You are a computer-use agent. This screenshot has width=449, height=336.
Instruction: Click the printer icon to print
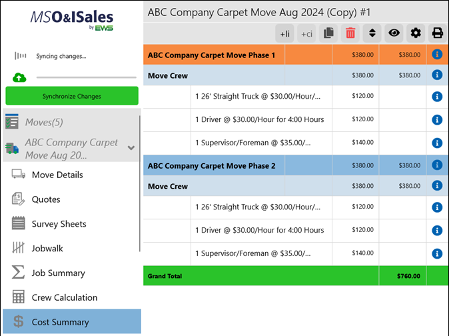(x=437, y=33)
